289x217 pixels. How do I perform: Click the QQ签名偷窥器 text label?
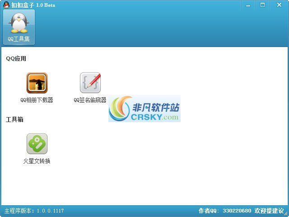(90, 100)
